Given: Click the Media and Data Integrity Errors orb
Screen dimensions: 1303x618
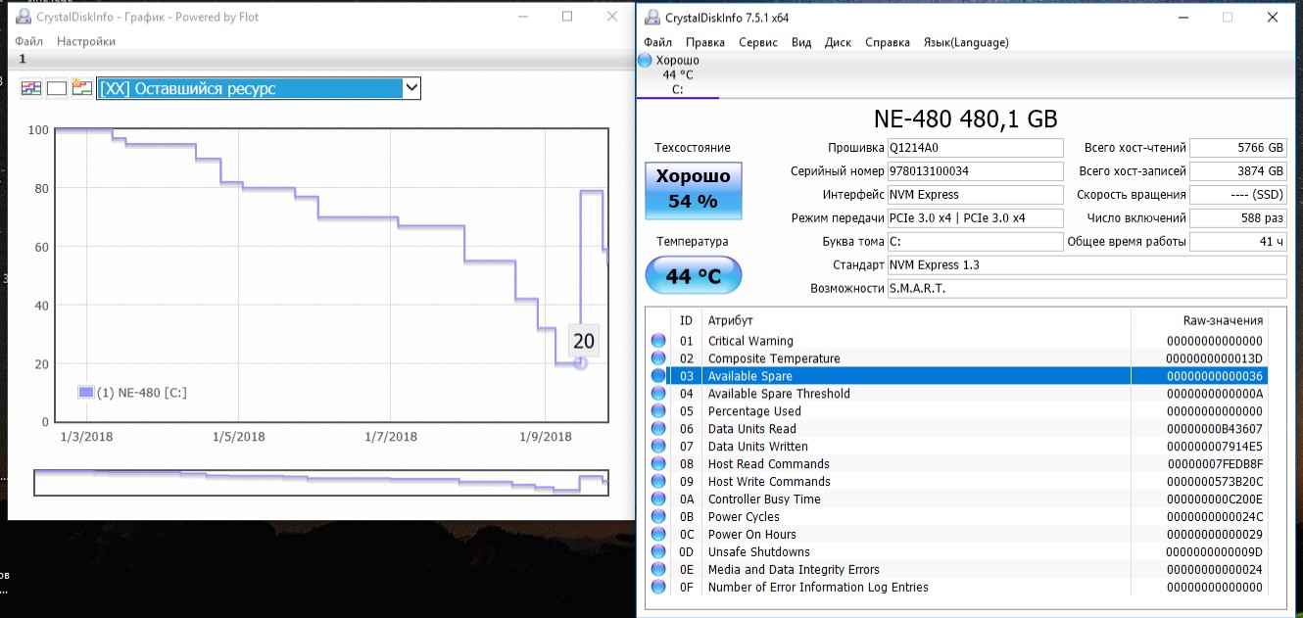Looking at the screenshot, I should 658,570.
